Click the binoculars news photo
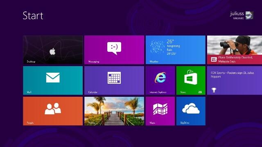This screenshot has width=262, height=147. point(235,45)
